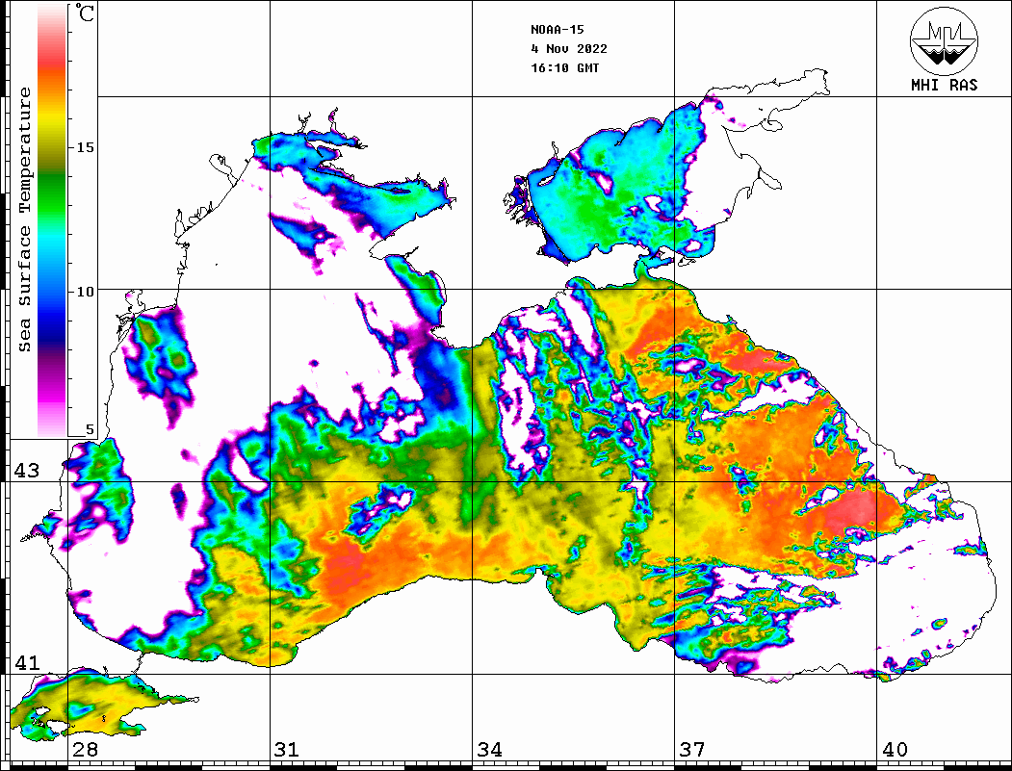The width and height of the screenshot is (1012, 771).
Task: Click longitude label 28
Action: click(85, 749)
